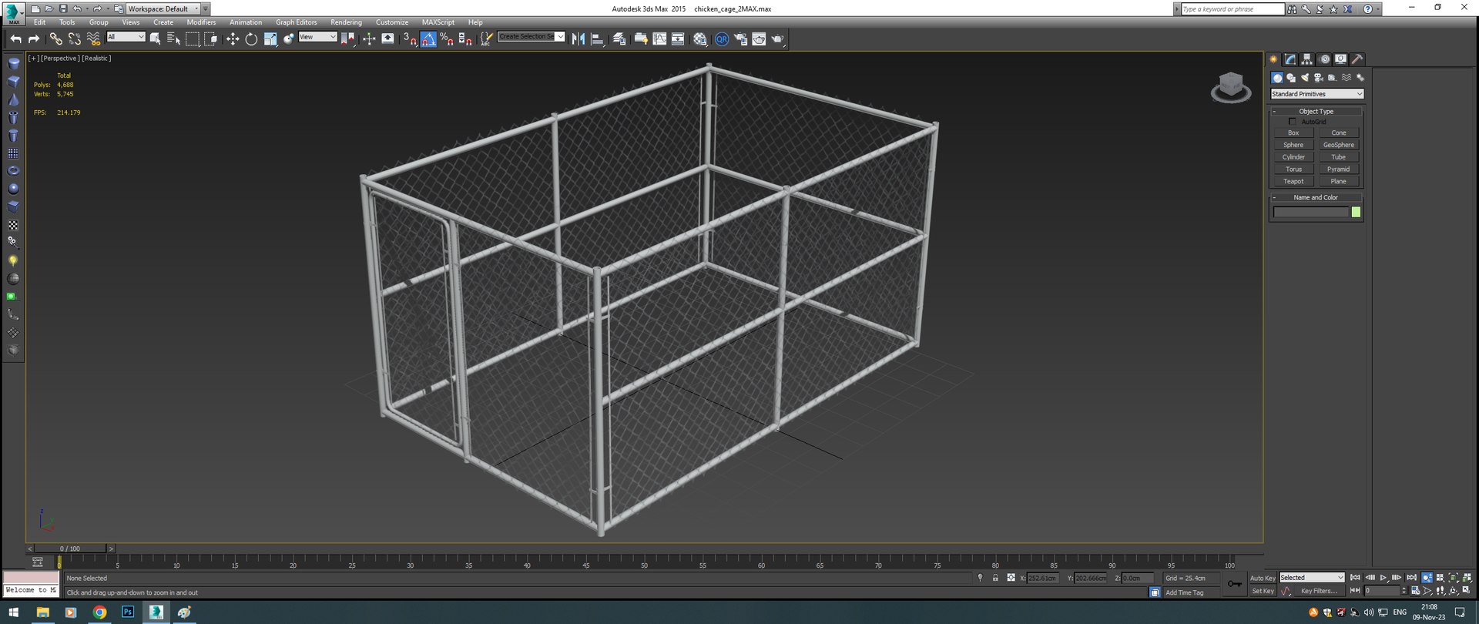Activate the Select and Rotate tool
The height and width of the screenshot is (624, 1479).
(251, 39)
